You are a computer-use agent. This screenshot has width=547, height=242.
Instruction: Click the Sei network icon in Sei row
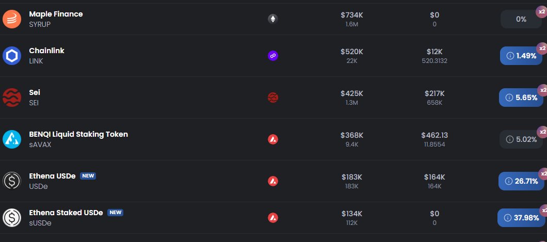click(x=273, y=98)
